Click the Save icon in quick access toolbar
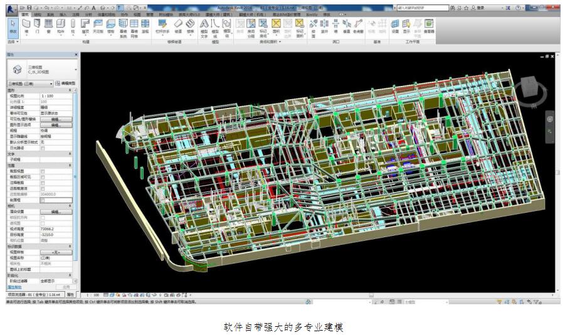 [29, 8]
